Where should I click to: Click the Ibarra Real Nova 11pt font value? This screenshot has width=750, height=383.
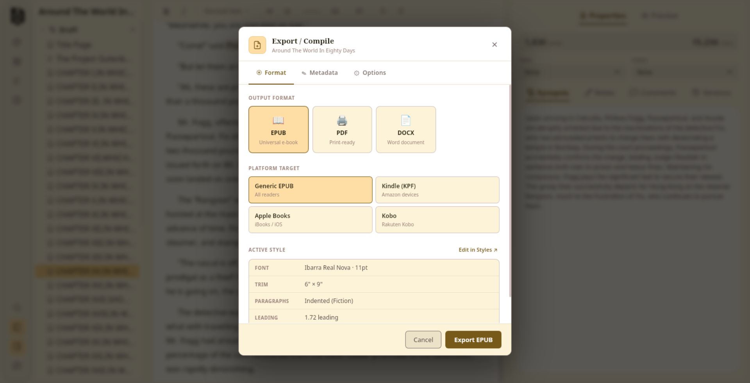point(336,268)
